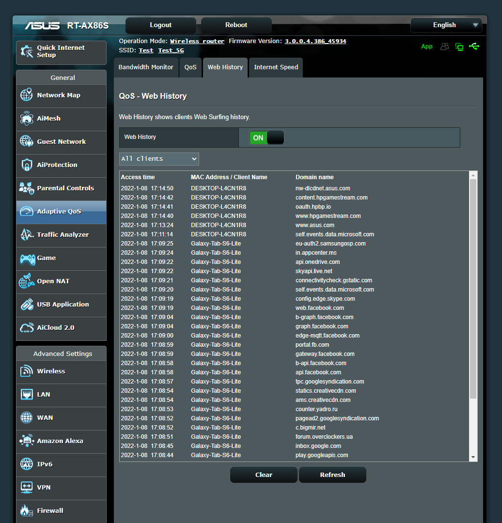Switch to the Bandwidth Monitor tab
This screenshot has width=502, height=523.
pos(146,67)
